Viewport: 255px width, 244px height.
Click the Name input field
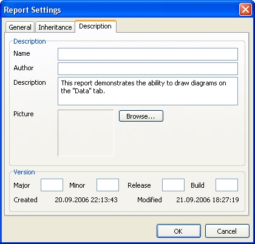tap(148, 54)
